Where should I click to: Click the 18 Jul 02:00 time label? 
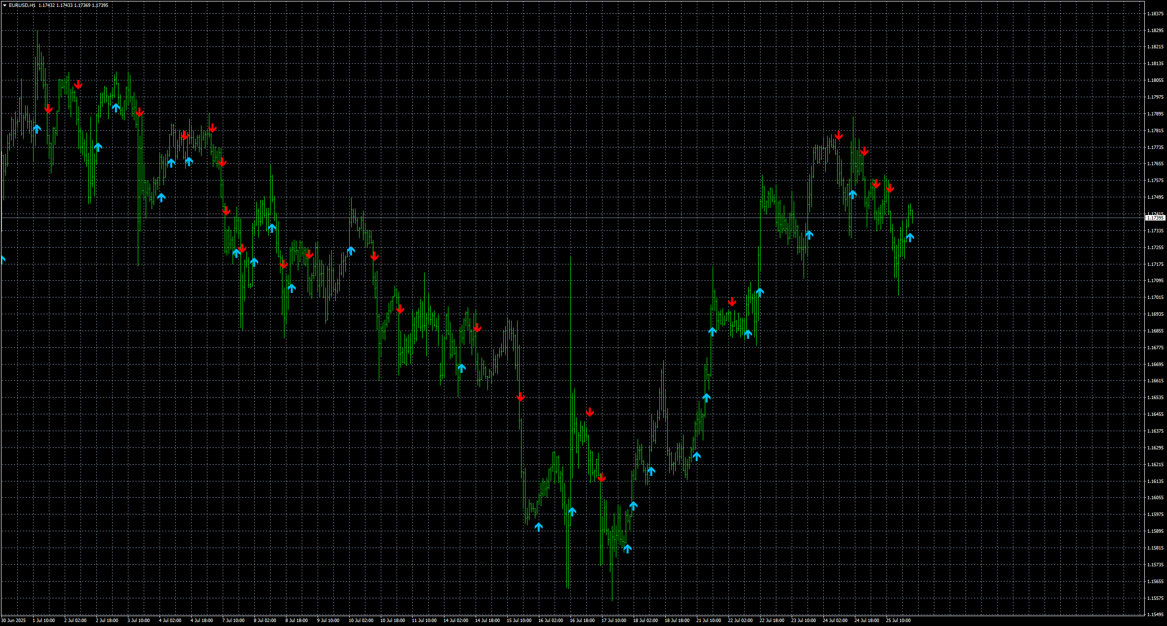(645, 621)
